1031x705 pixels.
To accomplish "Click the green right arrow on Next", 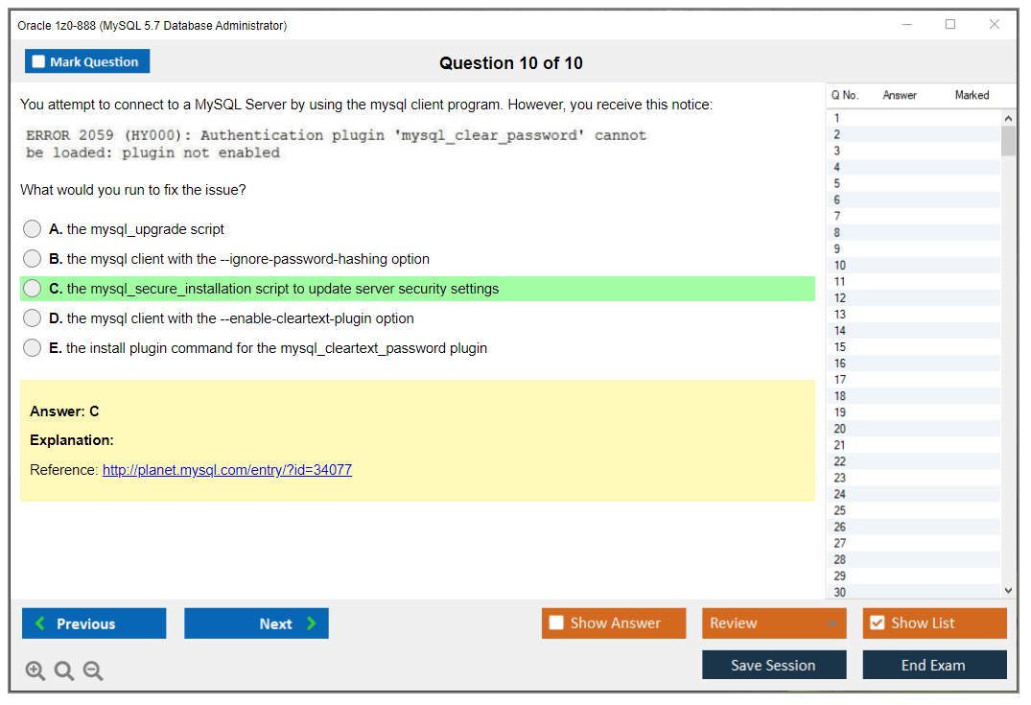I will click(x=312, y=623).
